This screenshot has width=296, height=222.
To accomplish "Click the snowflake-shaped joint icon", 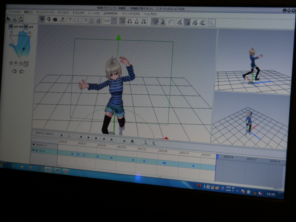I will click(x=91, y=20).
